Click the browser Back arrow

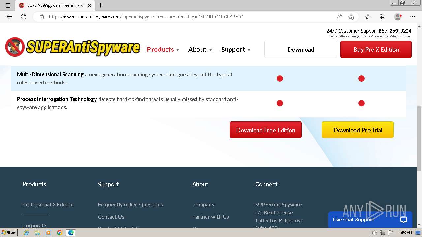9,17
